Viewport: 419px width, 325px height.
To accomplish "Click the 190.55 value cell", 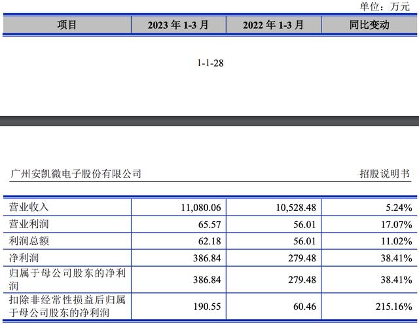I will point(207,305).
